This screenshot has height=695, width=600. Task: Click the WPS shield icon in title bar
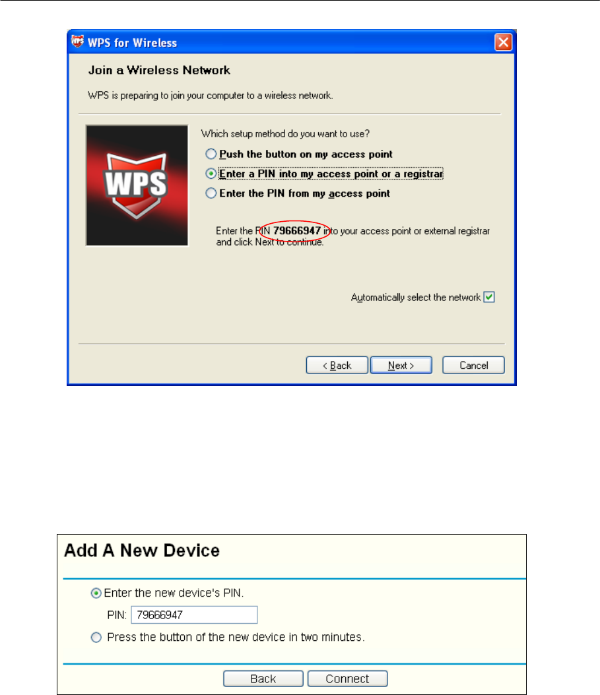77,42
